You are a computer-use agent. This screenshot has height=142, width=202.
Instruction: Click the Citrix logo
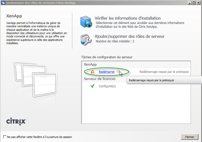(x=16, y=121)
